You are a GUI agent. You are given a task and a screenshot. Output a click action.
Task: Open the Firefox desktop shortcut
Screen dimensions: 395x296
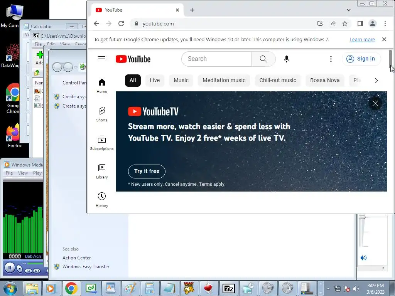[13, 136]
